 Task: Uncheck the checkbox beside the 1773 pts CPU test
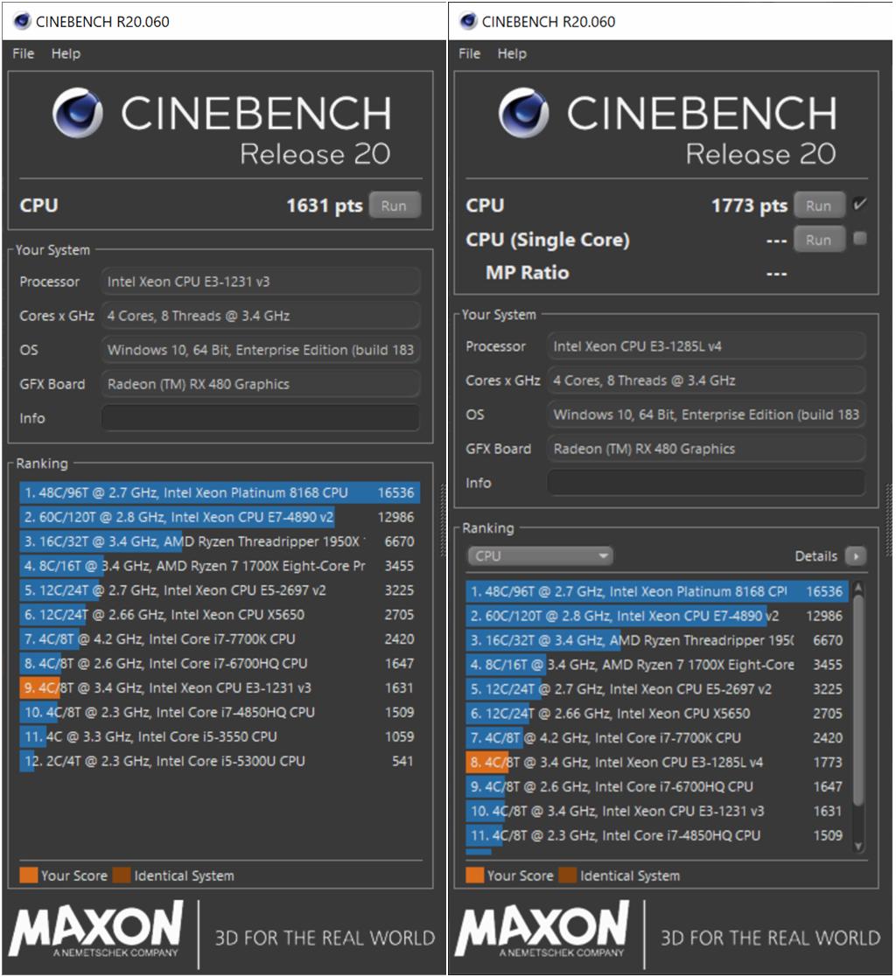[859, 205]
